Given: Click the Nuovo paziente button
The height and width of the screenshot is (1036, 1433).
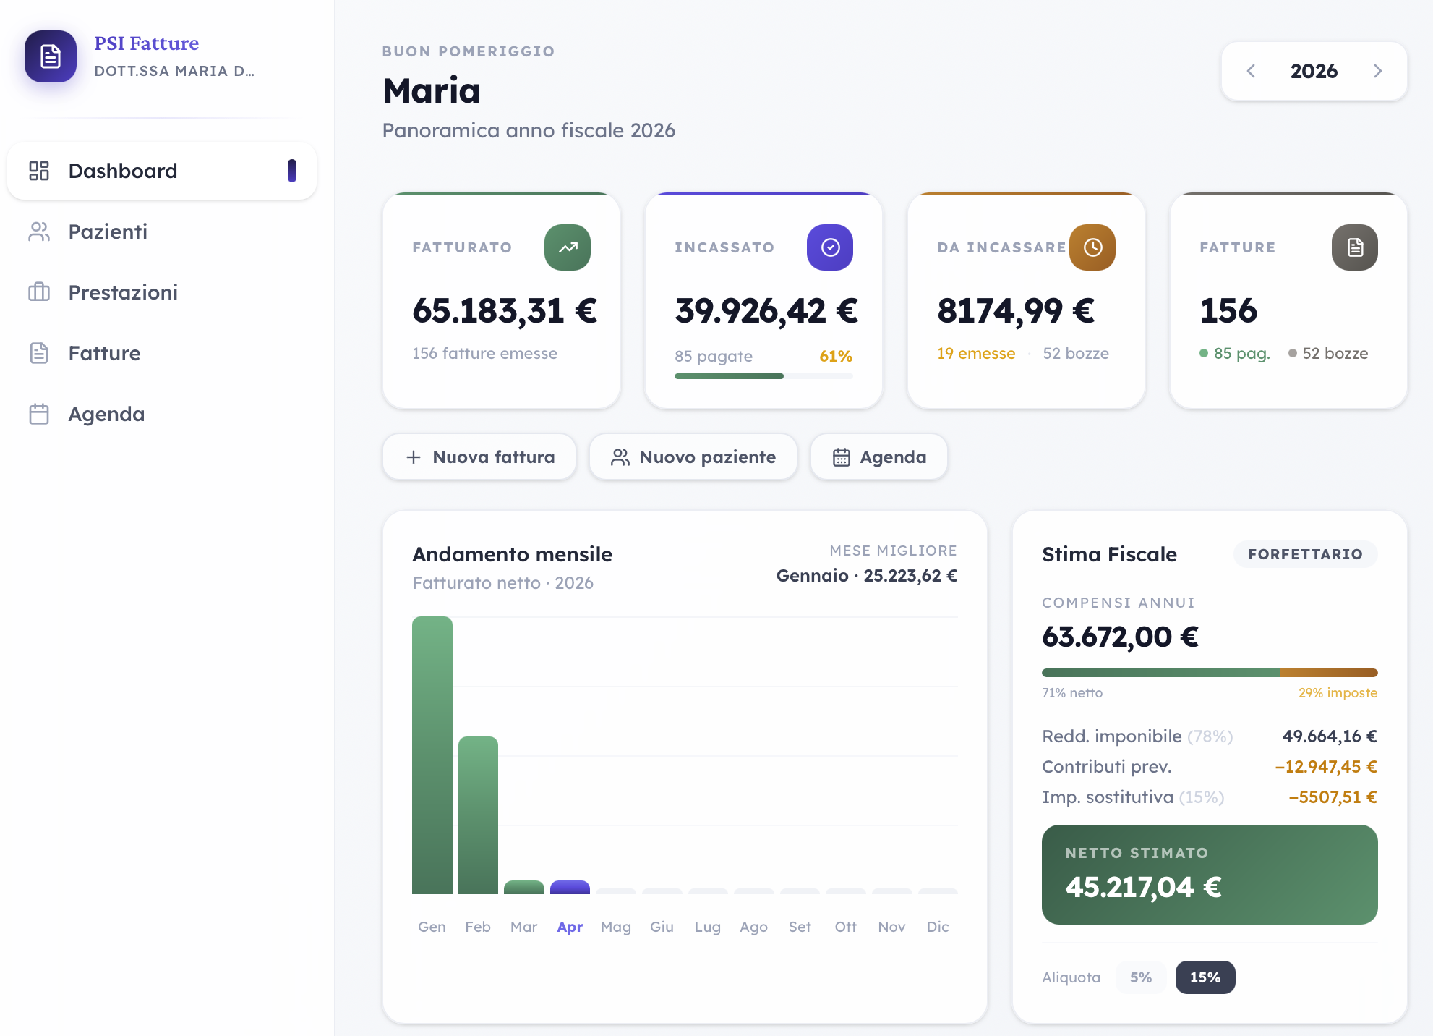Looking at the screenshot, I should [x=693, y=457].
